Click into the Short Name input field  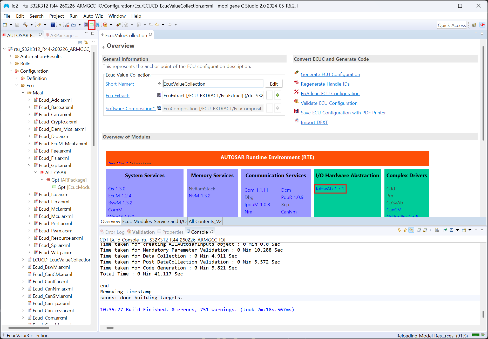point(213,84)
